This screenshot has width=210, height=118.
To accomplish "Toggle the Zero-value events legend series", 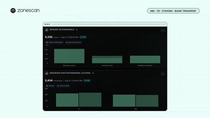I will pos(73,42).
